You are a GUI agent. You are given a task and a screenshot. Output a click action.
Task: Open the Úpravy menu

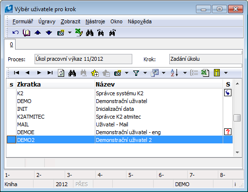click(47, 21)
